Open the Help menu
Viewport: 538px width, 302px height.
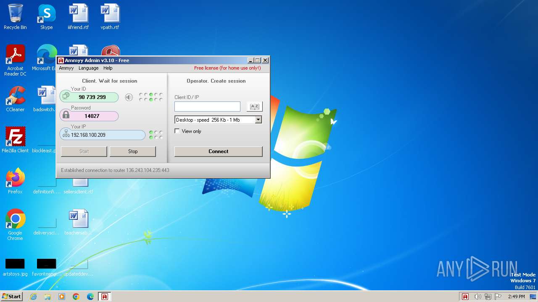point(108,68)
